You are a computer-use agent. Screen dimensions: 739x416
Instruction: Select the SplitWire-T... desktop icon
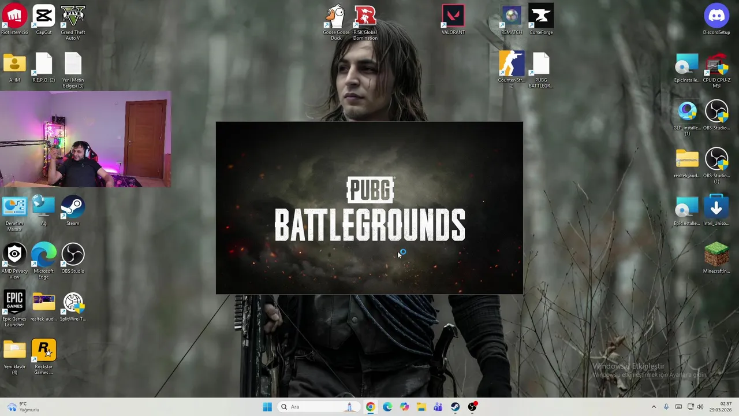tap(73, 307)
